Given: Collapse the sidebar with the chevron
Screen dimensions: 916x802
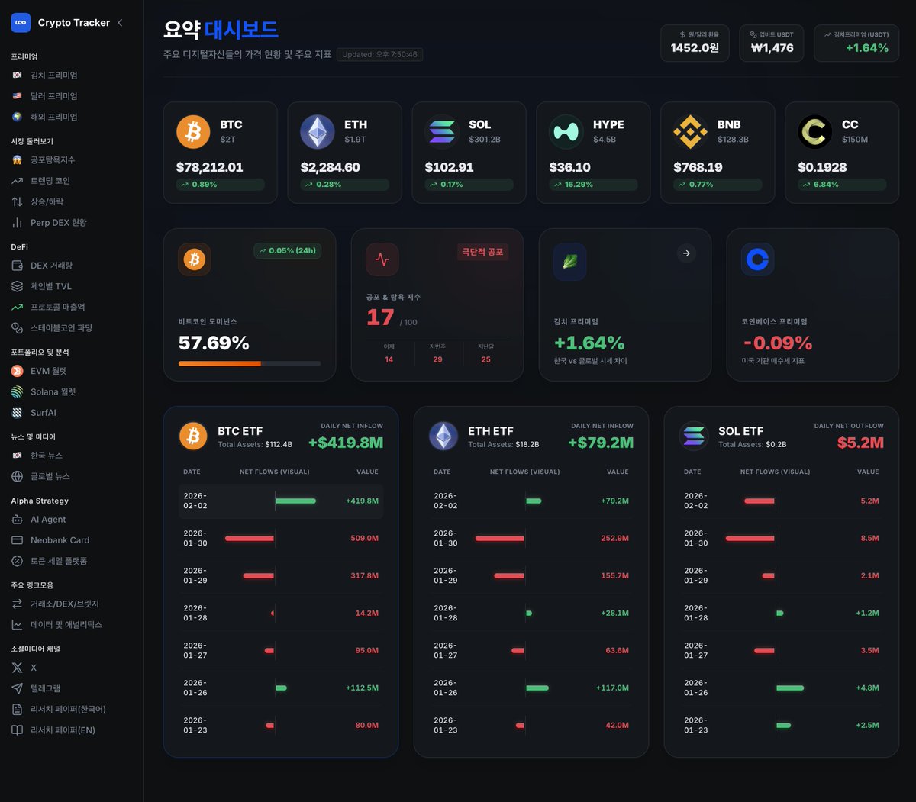Looking at the screenshot, I should coord(120,23).
